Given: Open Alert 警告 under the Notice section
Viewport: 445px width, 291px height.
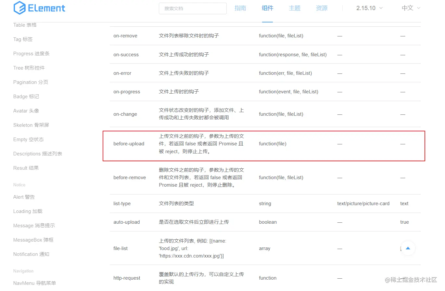Looking at the screenshot, I should click(x=24, y=197).
